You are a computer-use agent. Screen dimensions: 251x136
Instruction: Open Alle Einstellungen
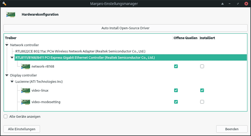(21, 129)
